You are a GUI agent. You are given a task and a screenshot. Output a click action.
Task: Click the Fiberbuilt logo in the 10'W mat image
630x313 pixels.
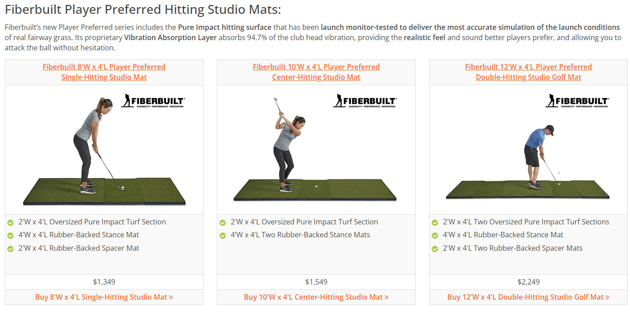tap(365, 101)
